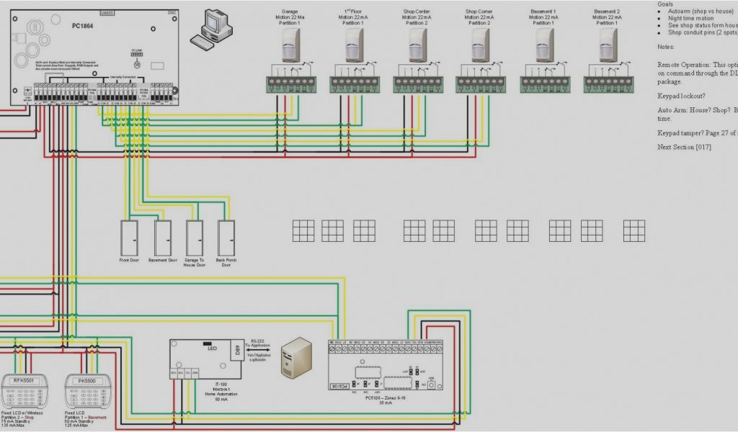
Task: Select the Basement Door contact symbol
Action: point(163,238)
